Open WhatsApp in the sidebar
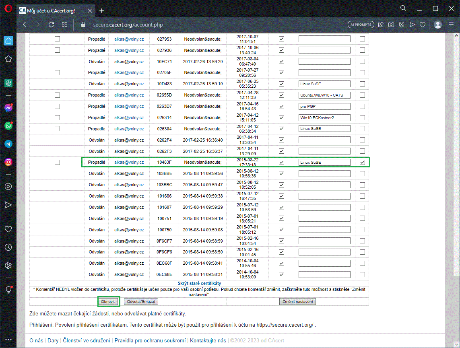Image resolution: width=460 pixels, height=348 pixels. tap(8, 126)
